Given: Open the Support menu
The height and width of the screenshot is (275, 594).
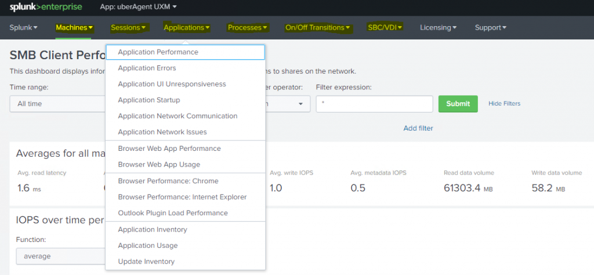Looking at the screenshot, I should pyautogui.click(x=491, y=27).
